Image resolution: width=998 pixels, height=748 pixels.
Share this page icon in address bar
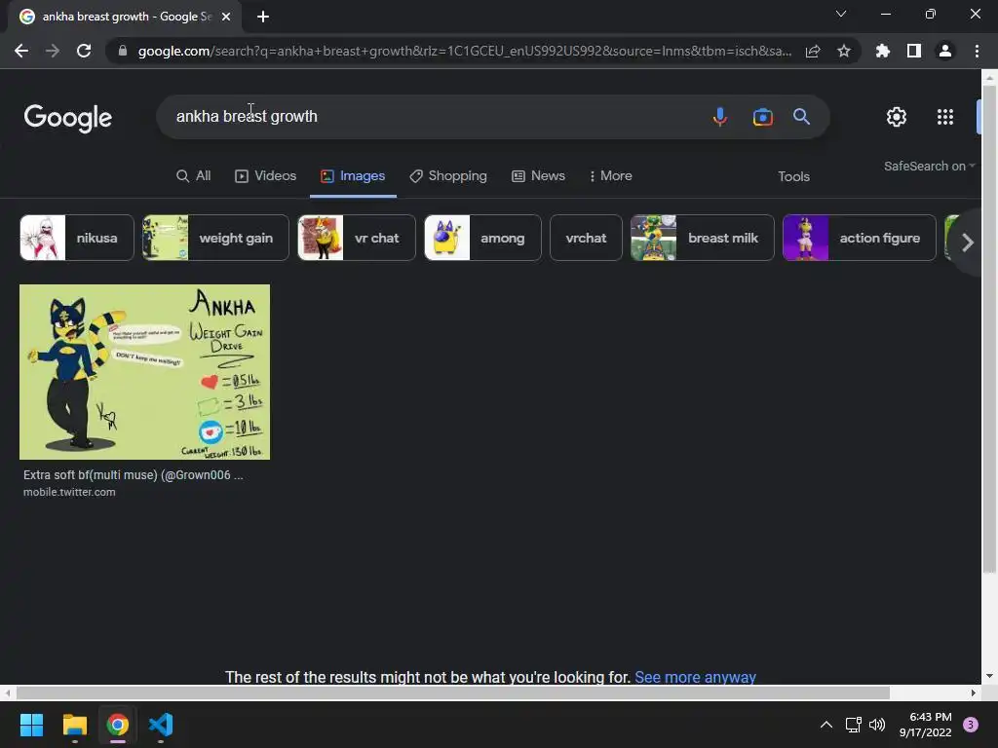[813, 51]
